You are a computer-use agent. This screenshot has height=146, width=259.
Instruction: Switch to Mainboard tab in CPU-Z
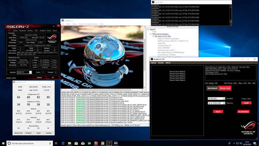23,30
